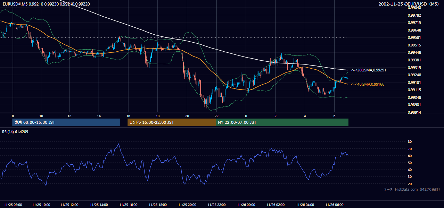Image resolution: width=444 pixels, height=208 pixels.
Task: Click price axis label 0.99115
Action: point(414,90)
